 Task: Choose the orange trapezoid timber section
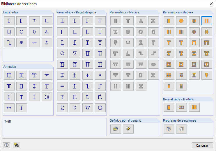pyautogui.click(x=207, y=75)
